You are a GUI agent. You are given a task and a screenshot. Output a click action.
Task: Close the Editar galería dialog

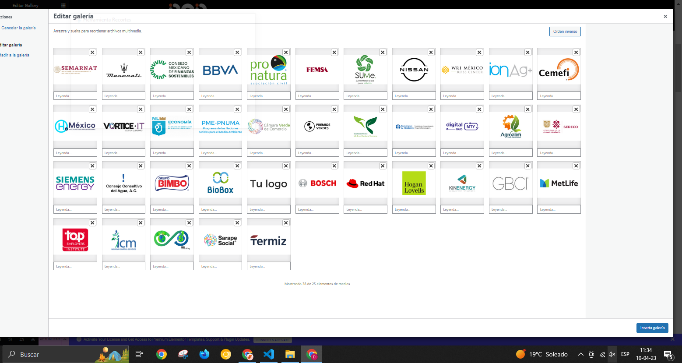click(665, 17)
